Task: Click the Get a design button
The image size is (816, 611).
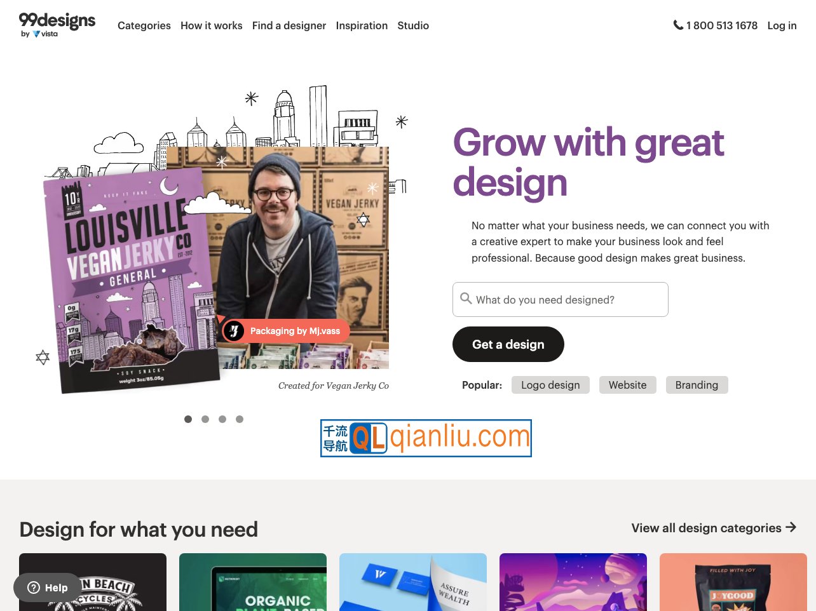Action: click(x=508, y=344)
